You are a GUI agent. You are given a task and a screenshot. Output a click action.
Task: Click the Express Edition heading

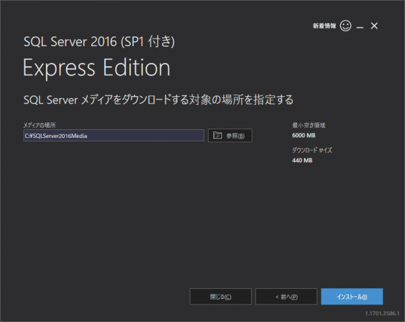[x=97, y=68]
